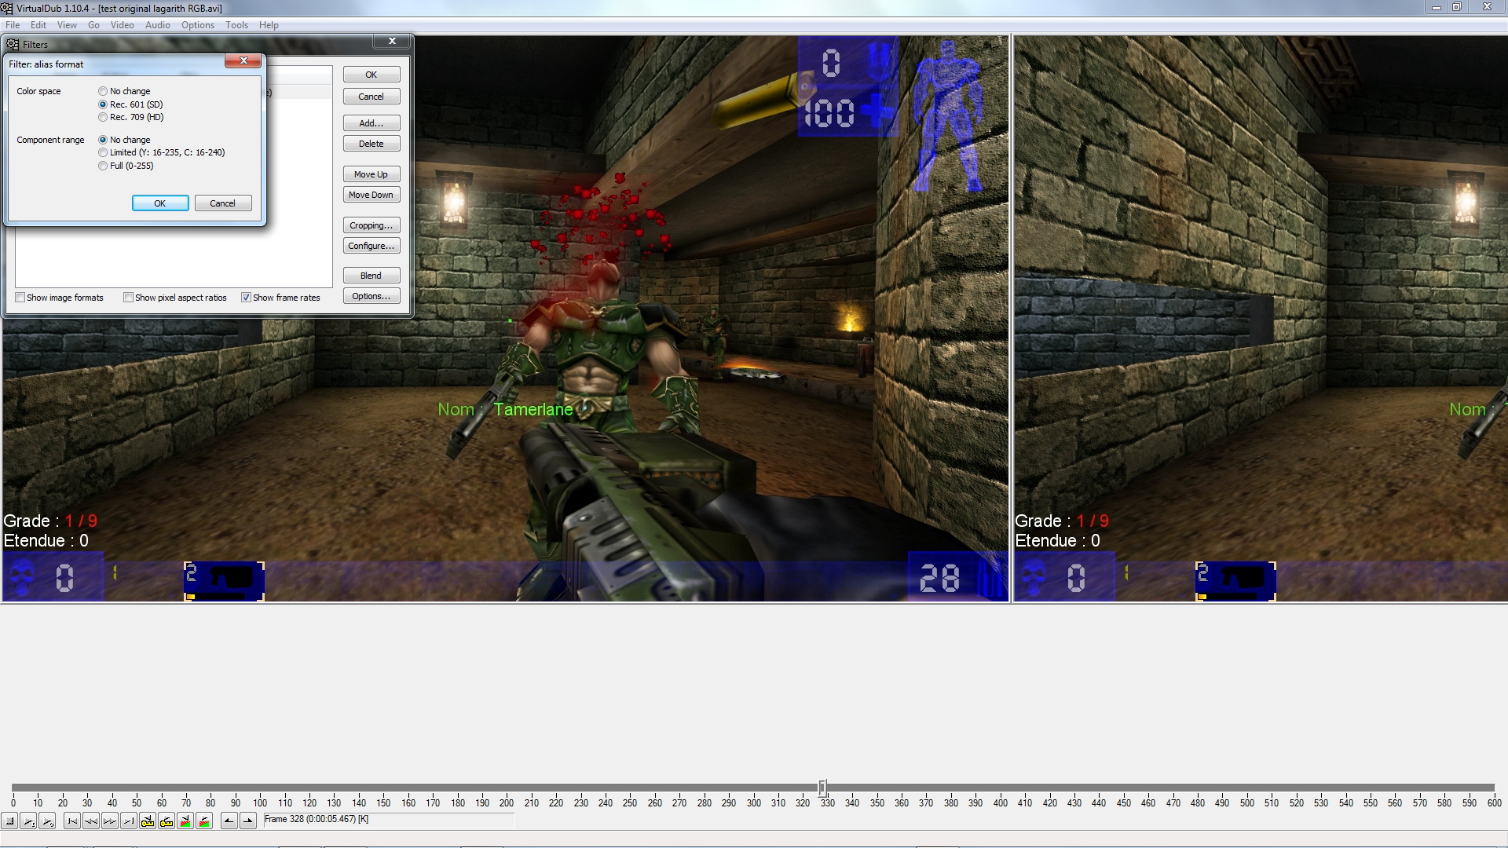Confirm alias format dialog with OK
Screen dimensions: 1508x848
pyautogui.click(x=160, y=203)
